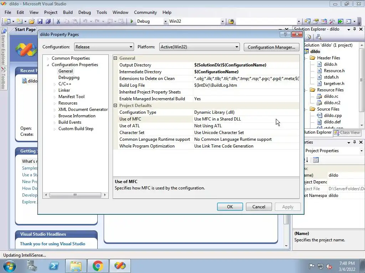The image size is (365, 273).
Task: Click the Add New Item toolbar icon
Action: pos(20,21)
